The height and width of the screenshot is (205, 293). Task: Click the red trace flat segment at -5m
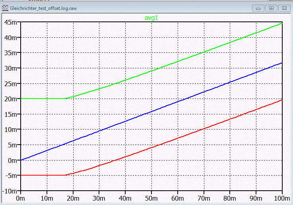click(x=43, y=175)
